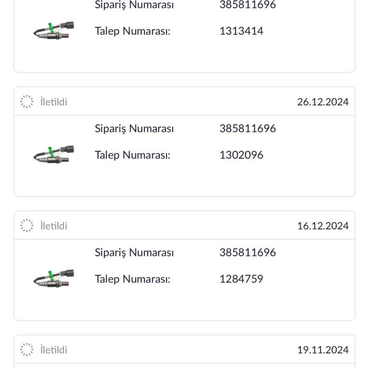
Task: Select the İletildi status on the 19.11.2024 card
Action: [54, 350]
